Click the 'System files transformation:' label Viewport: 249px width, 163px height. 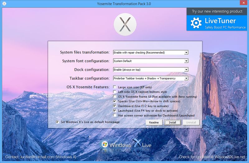(x=85, y=52)
